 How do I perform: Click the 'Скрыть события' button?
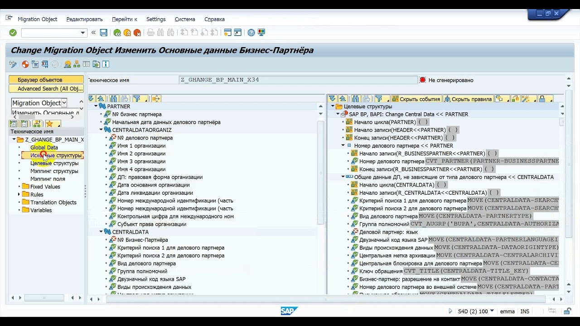[416, 99]
